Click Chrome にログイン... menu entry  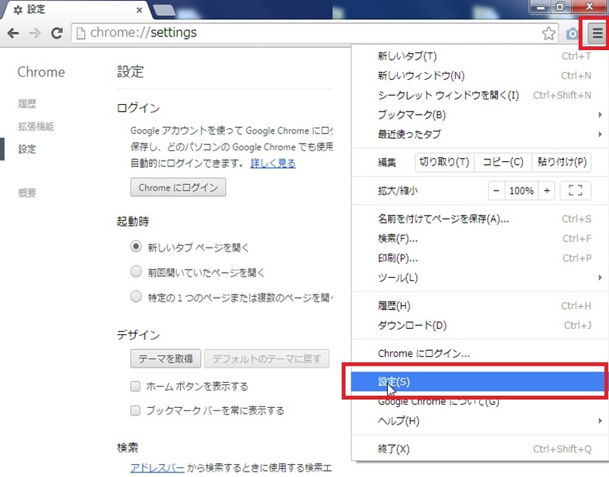coord(479,353)
